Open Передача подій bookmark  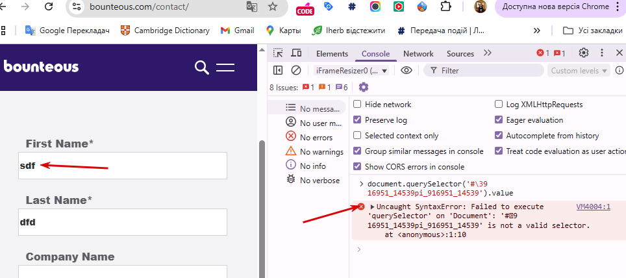[441, 31]
